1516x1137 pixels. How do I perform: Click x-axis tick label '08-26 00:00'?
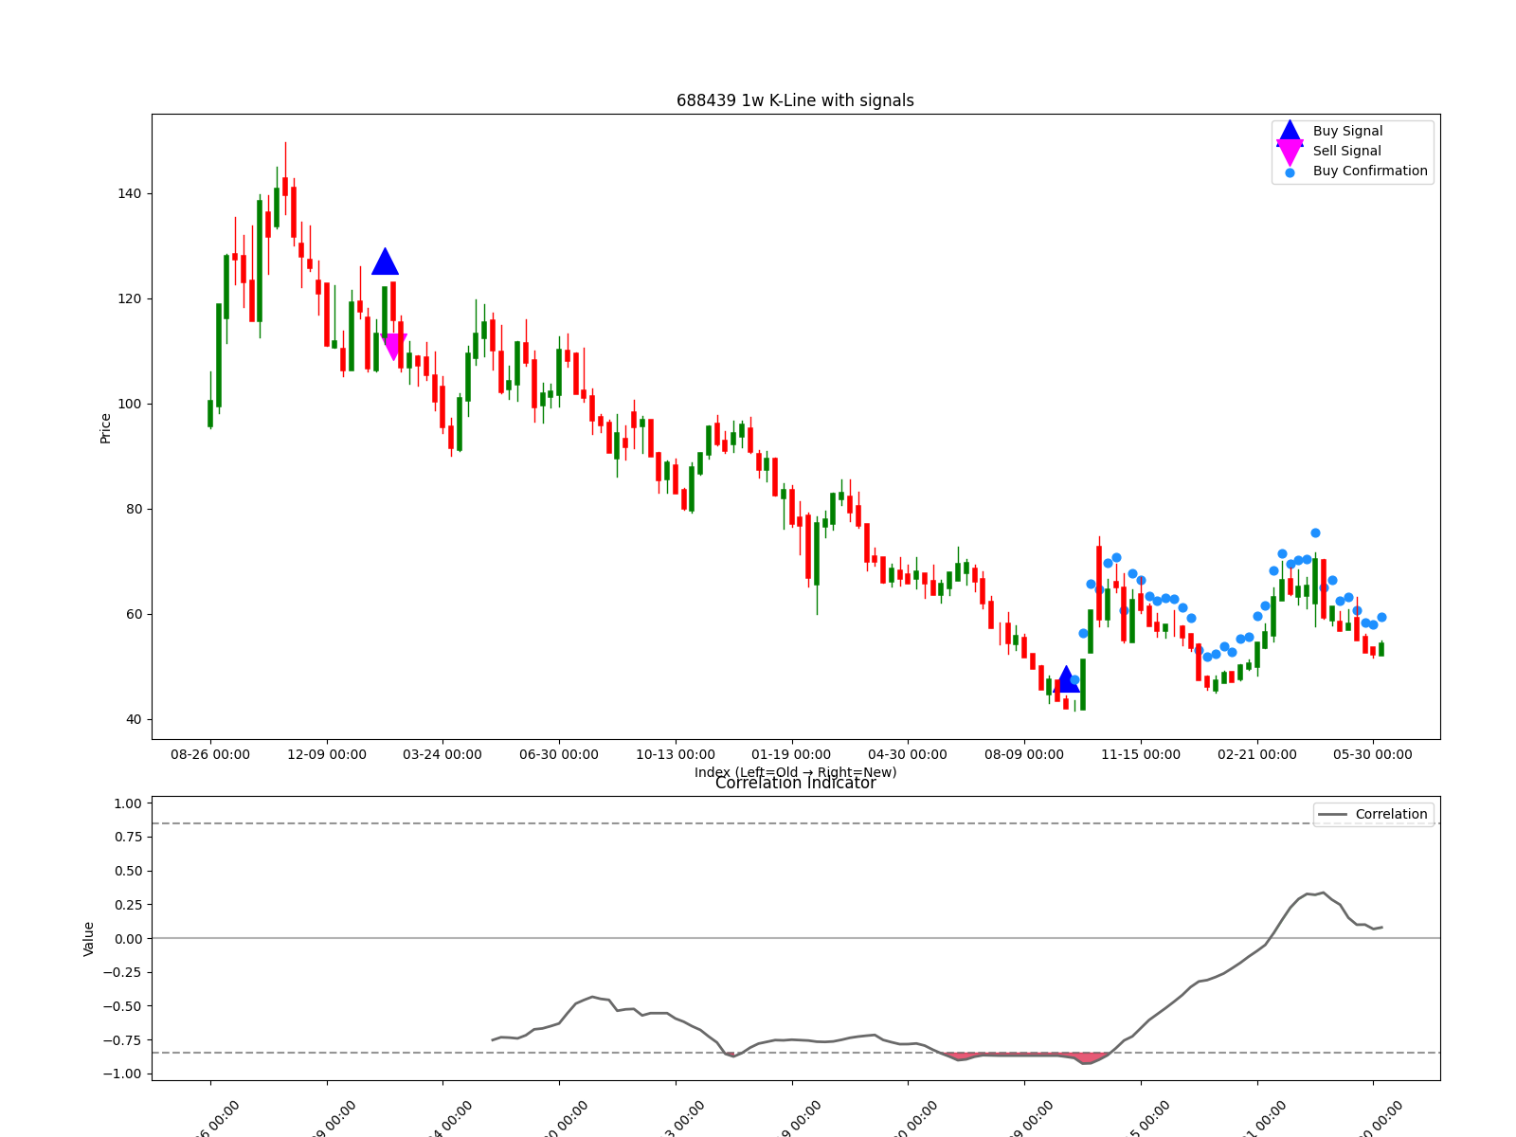(210, 754)
